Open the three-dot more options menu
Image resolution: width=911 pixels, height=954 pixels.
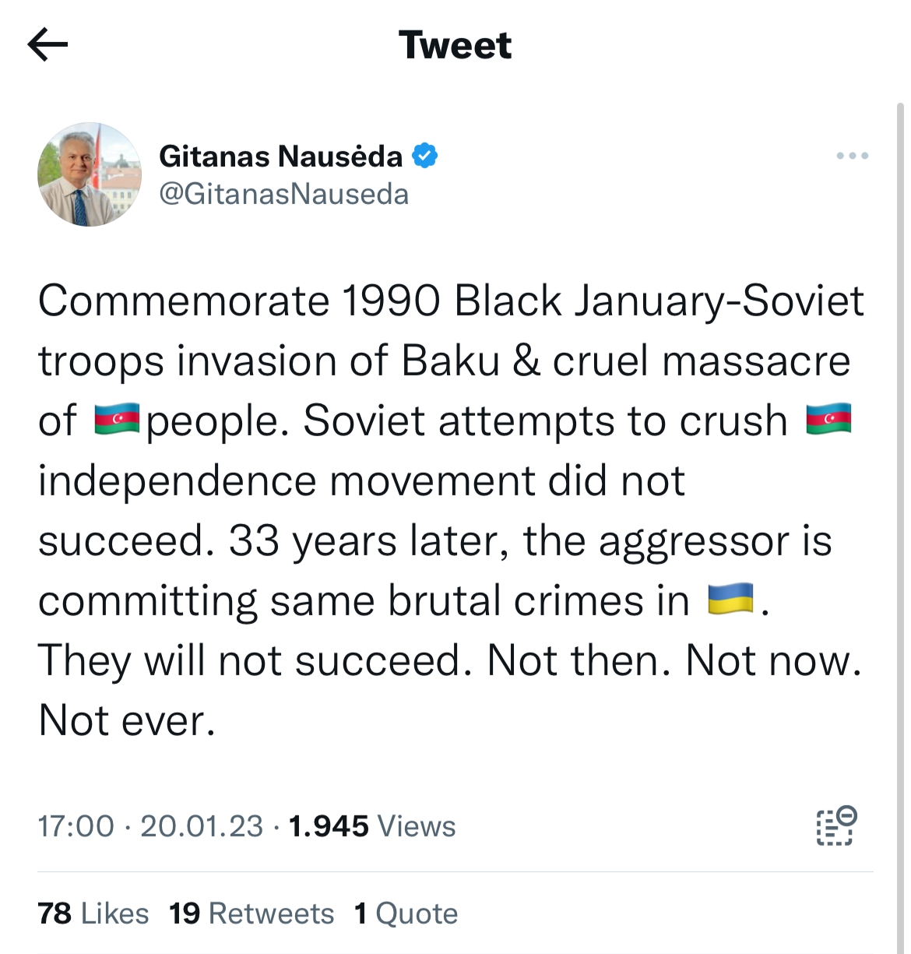coord(852,157)
